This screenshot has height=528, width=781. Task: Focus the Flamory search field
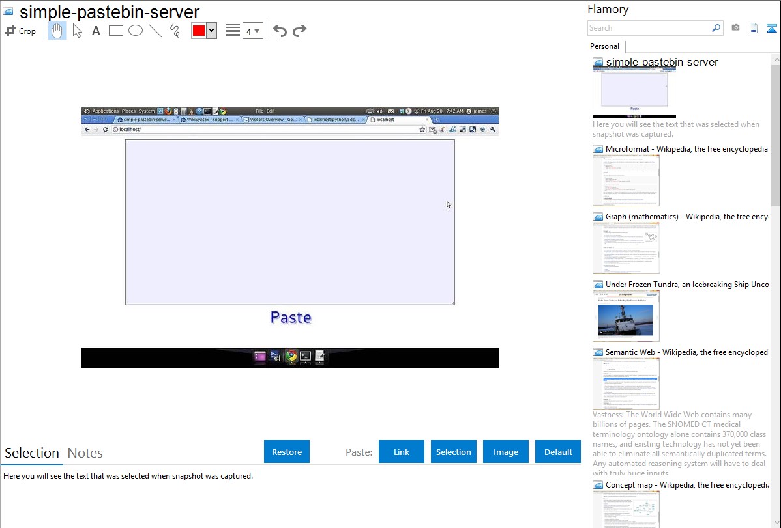pyautogui.click(x=649, y=28)
